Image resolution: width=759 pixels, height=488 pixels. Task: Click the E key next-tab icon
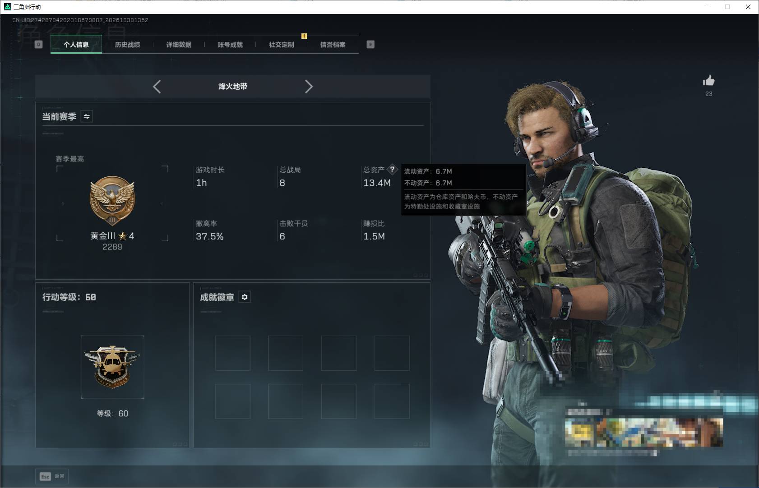pos(370,44)
